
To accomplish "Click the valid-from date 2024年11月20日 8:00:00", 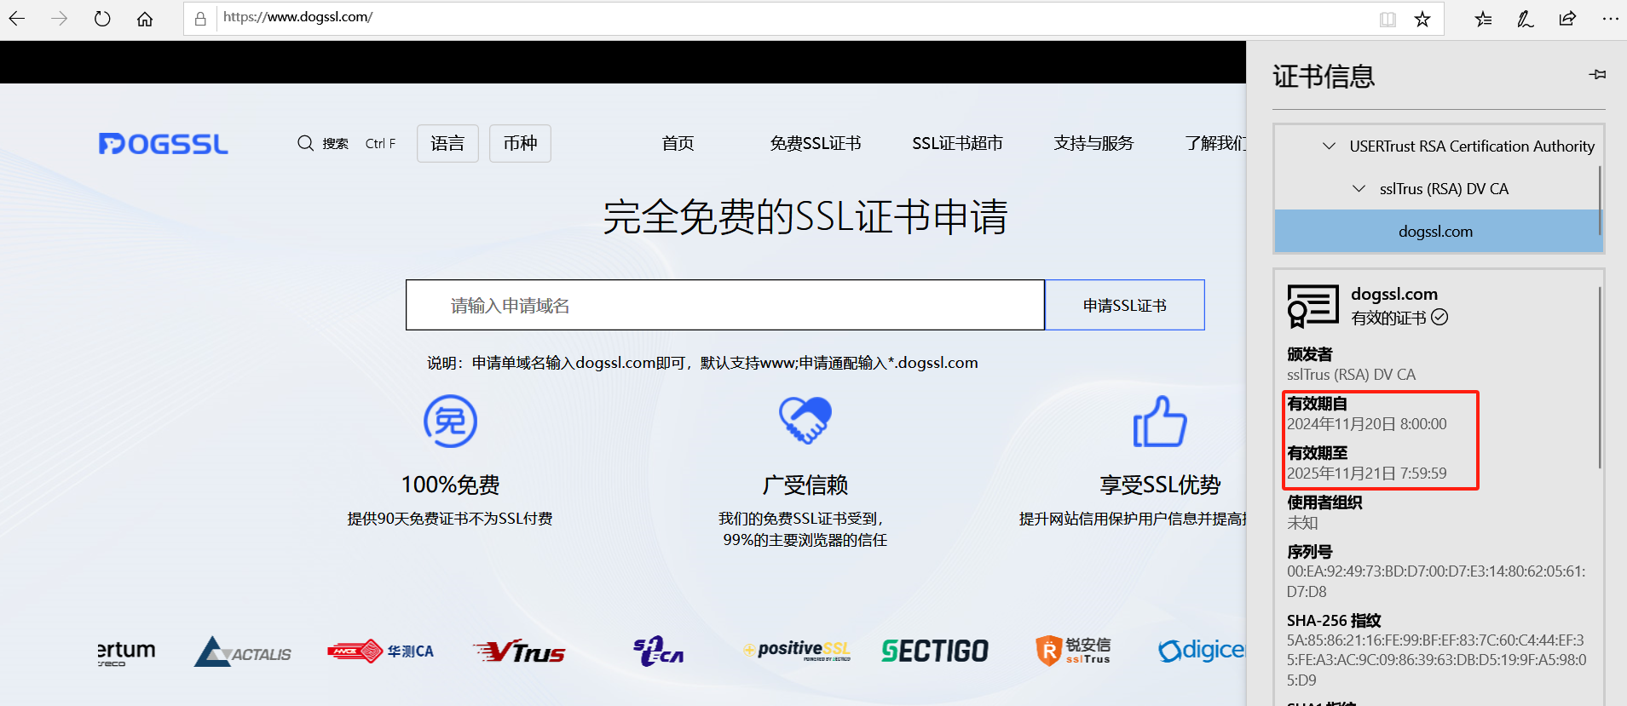I will (x=1366, y=424).
